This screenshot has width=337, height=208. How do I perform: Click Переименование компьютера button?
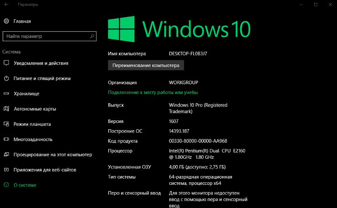[x=146, y=65]
